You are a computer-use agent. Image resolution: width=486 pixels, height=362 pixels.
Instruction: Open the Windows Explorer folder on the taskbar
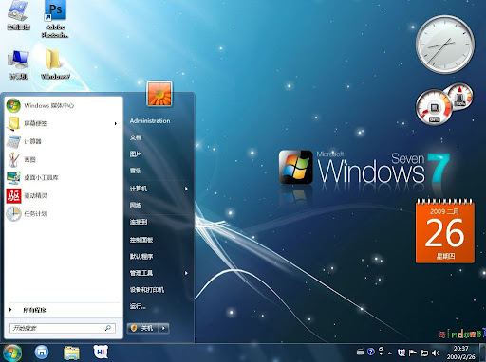[x=71, y=353]
